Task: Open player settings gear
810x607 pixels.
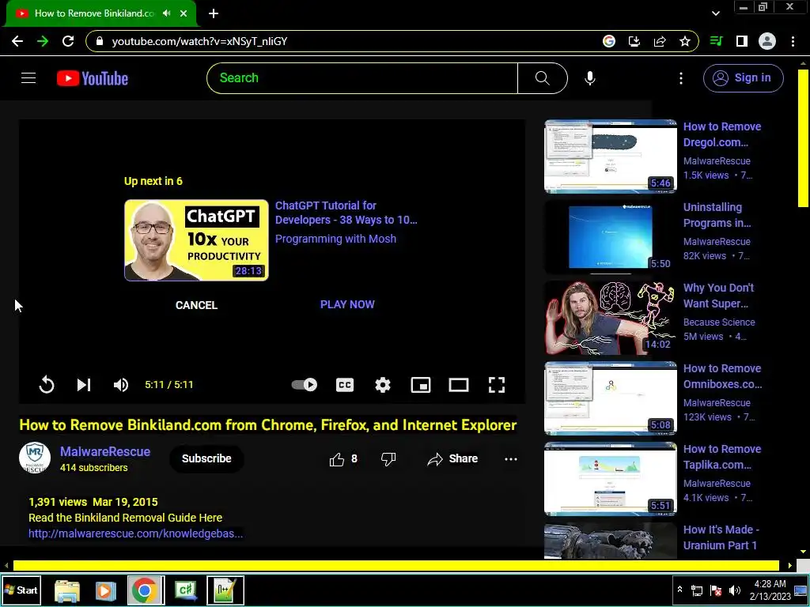Action: point(383,385)
